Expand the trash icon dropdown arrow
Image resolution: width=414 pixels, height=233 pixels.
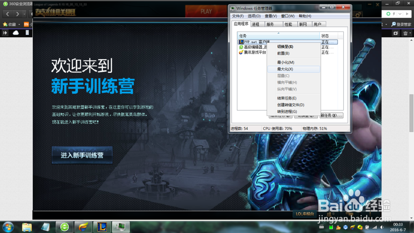tap(410, 33)
